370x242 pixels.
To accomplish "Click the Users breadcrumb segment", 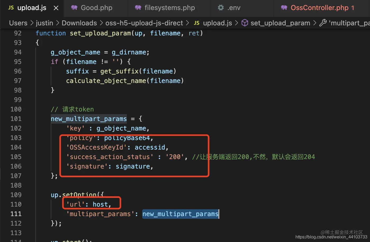I will click(18, 23).
